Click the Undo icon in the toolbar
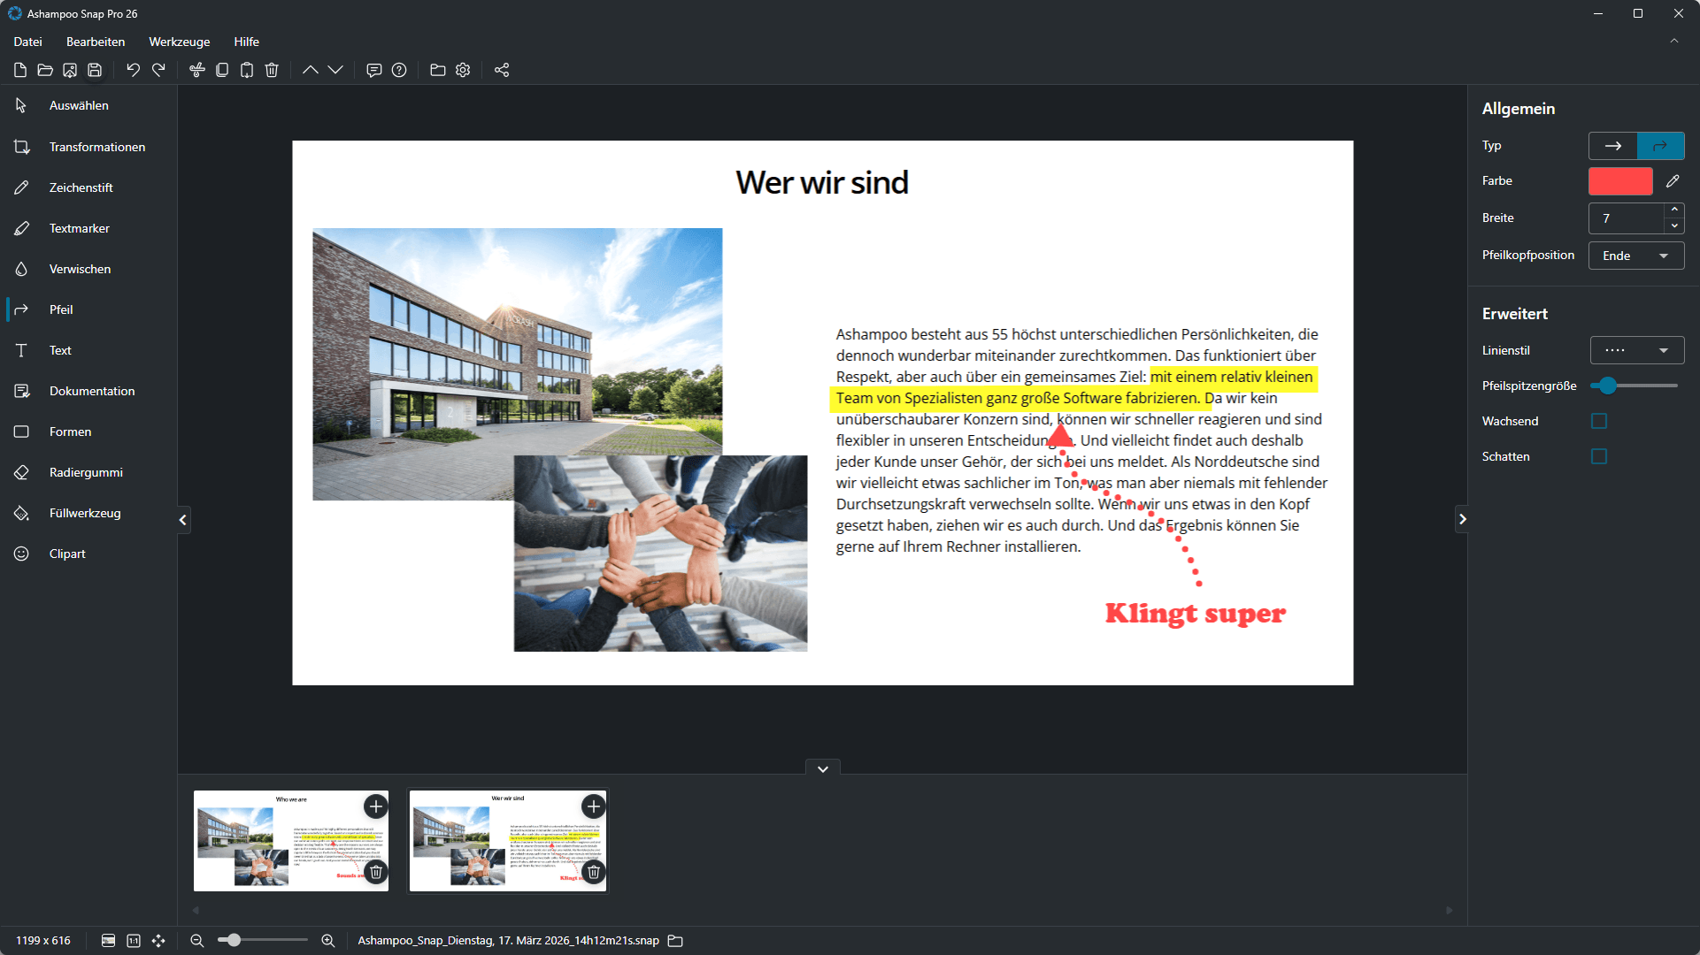The width and height of the screenshot is (1700, 955). 133,70
